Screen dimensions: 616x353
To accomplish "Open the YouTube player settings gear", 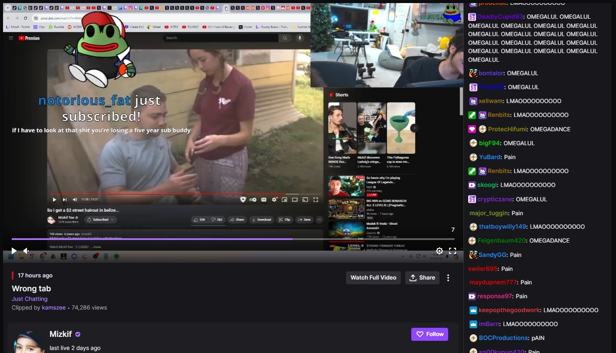I will 274,200.
